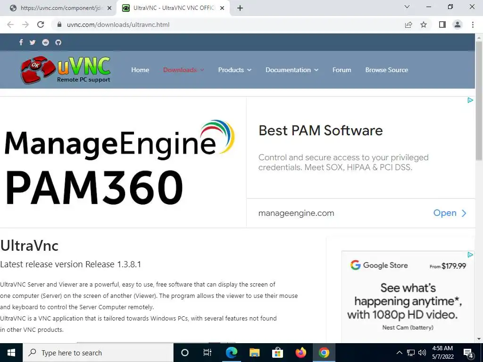The height and width of the screenshot is (362, 483).
Task: Click the share page icon in address bar
Action: 408,25
